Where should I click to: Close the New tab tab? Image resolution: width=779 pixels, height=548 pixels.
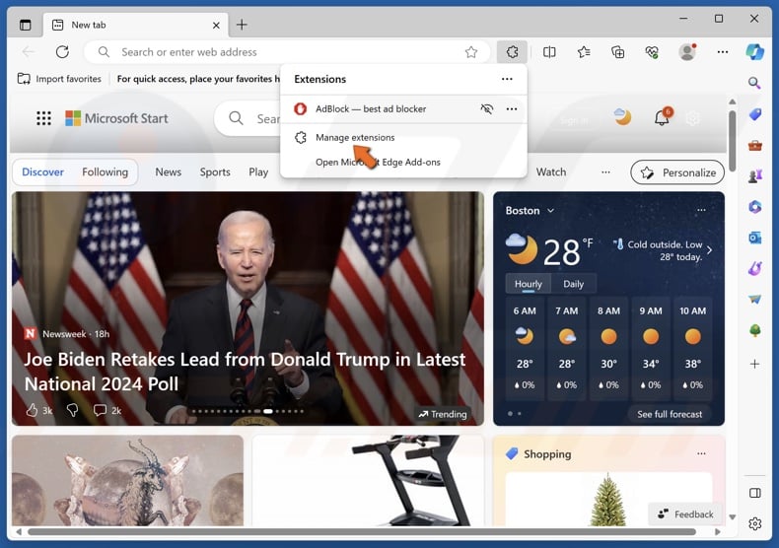pyautogui.click(x=216, y=25)
